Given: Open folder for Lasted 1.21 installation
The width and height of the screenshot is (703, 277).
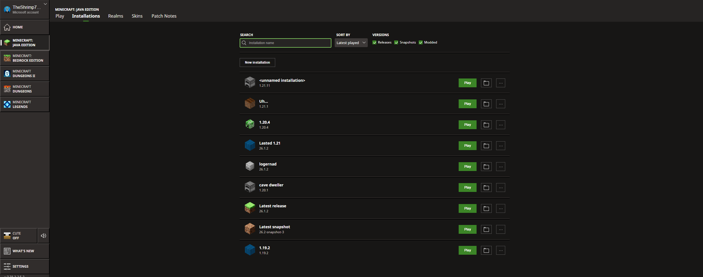Looking at the screenshot, I should tap(486, 146).
